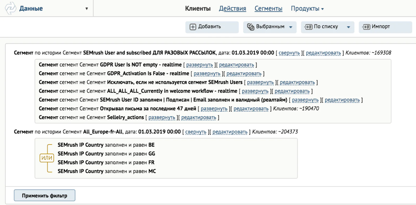Collapse the SEMrush User and subscribed segment
This screenshot has width=416, height=205.
point(289,53)
